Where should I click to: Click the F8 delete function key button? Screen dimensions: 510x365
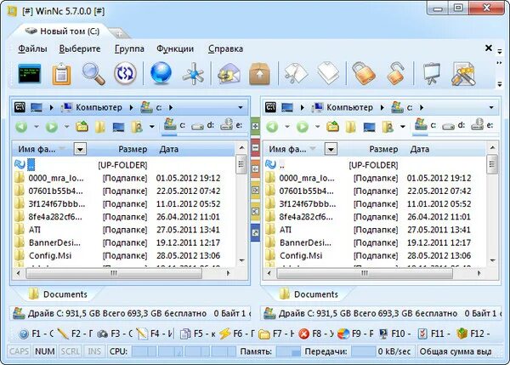[316, 334]
